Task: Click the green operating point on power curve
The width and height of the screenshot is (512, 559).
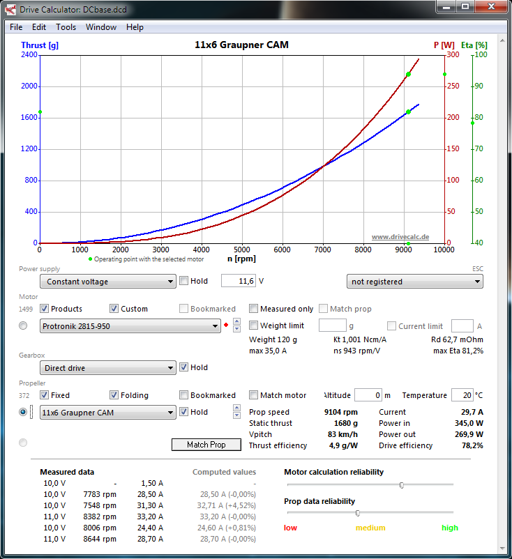Action: 408,75
